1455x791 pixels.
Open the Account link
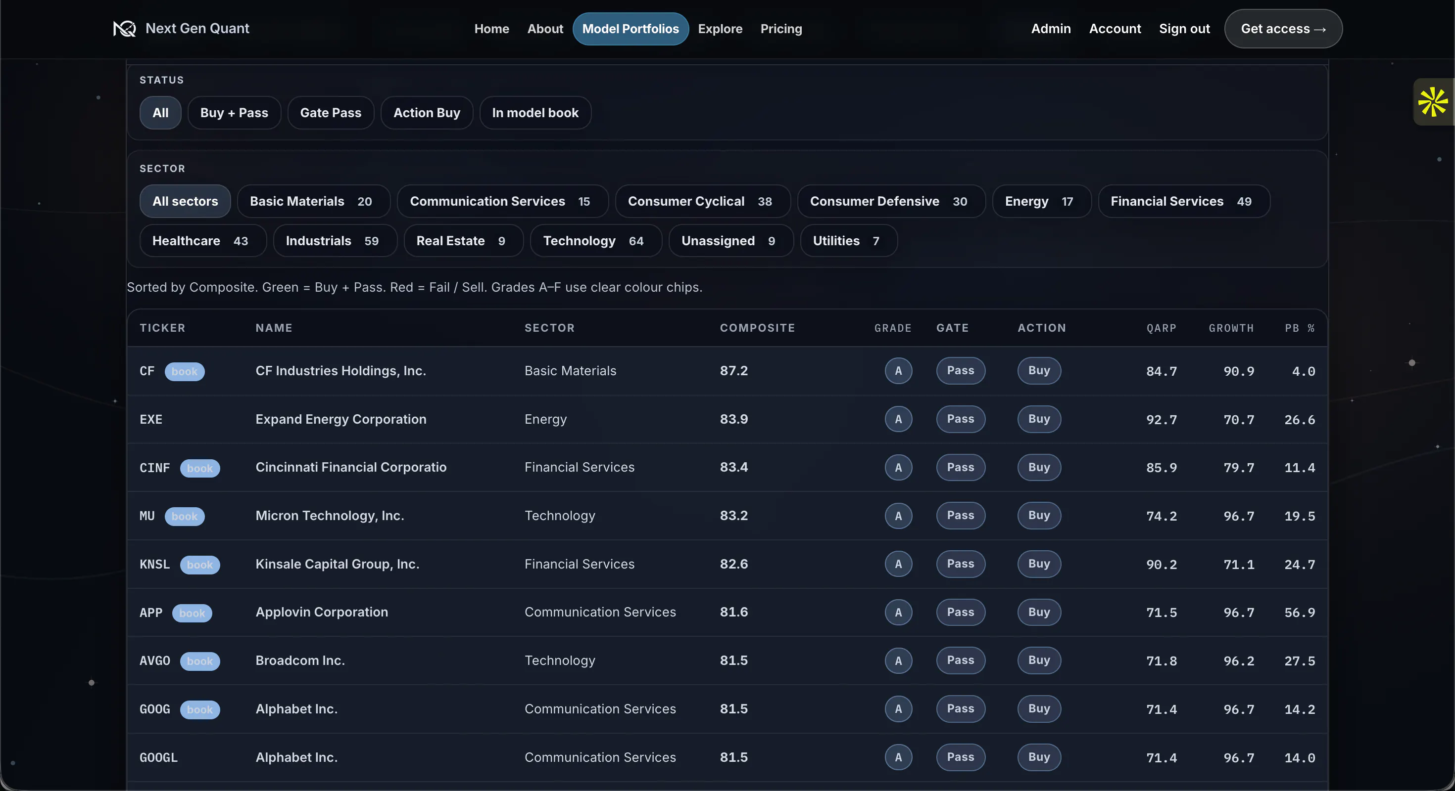pos(1115,29)
